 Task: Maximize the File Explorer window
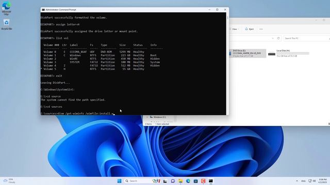point(324,20)
